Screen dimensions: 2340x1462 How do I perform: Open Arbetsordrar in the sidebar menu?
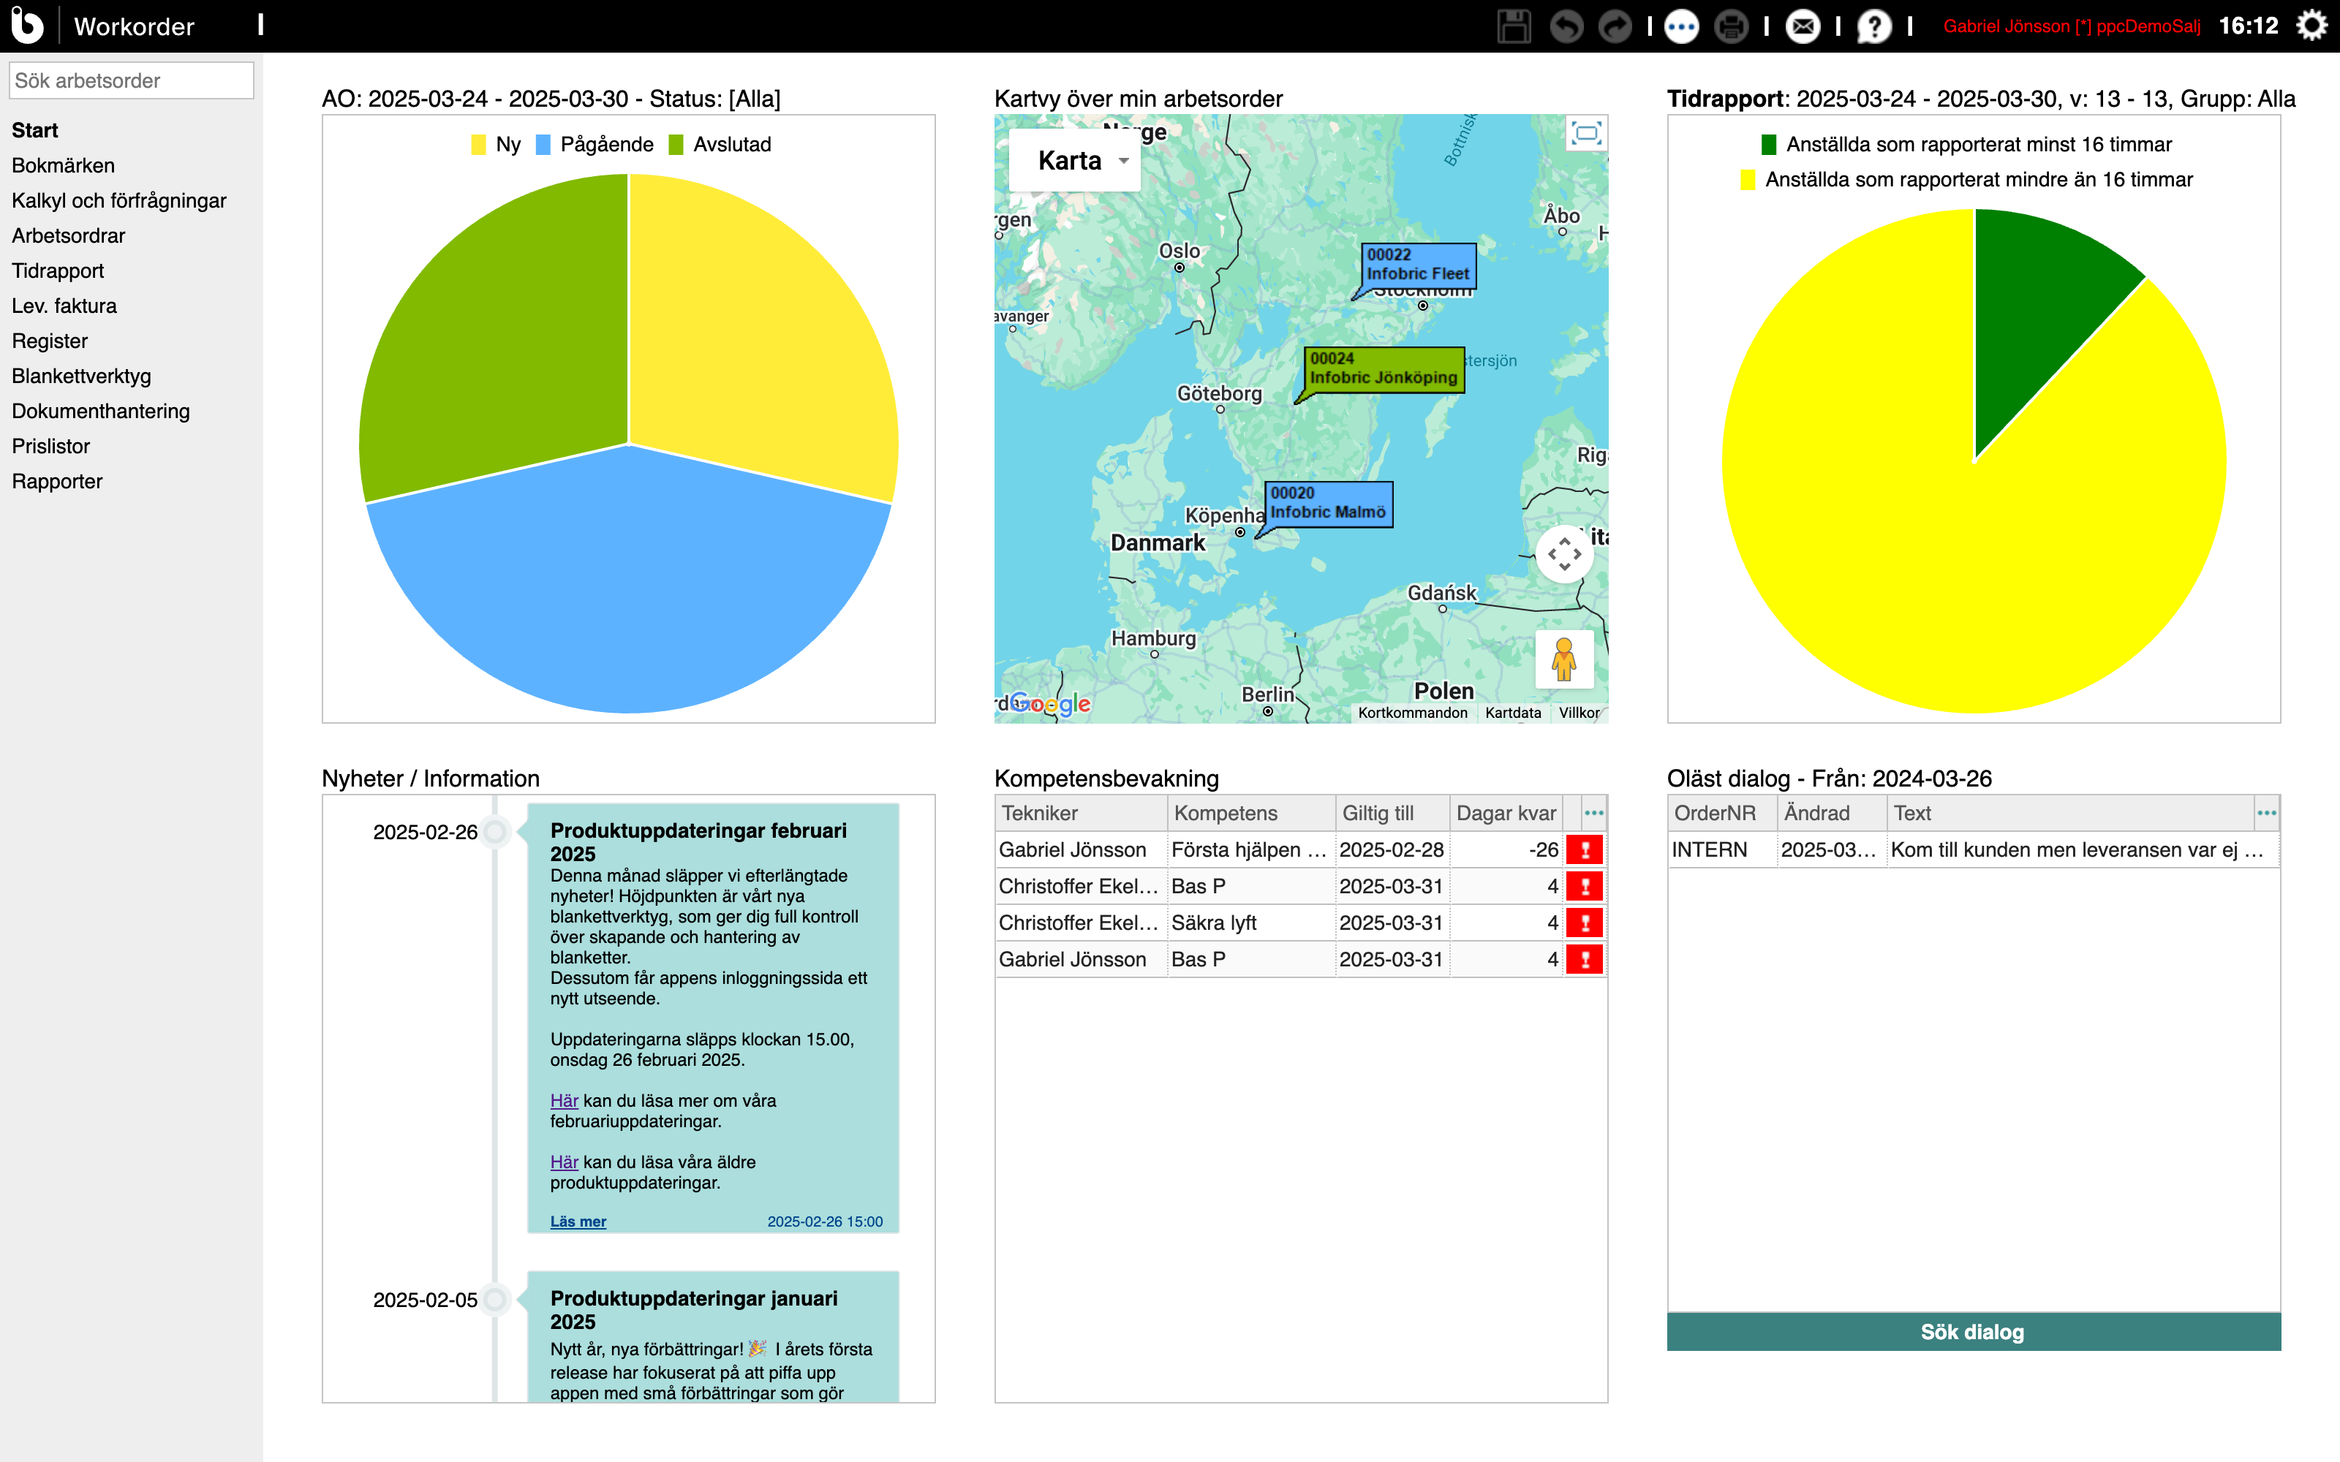pos(69,236)
